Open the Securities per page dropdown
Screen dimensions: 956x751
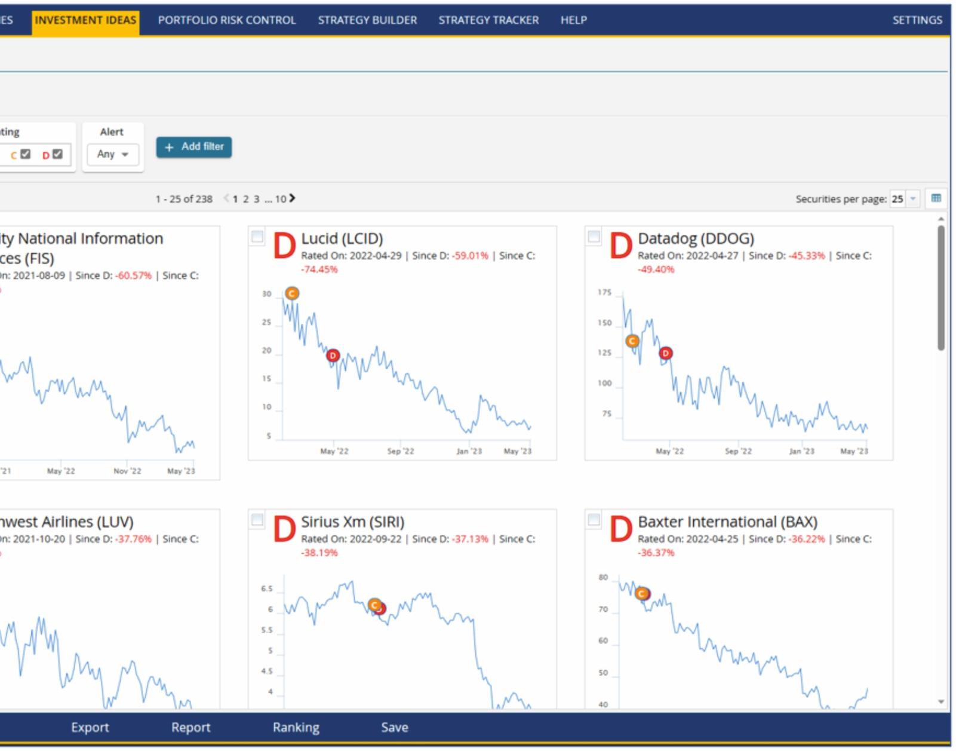(905, 198)
